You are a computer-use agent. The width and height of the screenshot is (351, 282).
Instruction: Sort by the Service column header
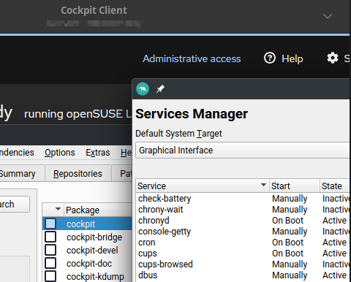203,186
